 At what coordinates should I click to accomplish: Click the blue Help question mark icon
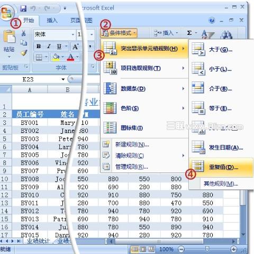click(212, 20)
